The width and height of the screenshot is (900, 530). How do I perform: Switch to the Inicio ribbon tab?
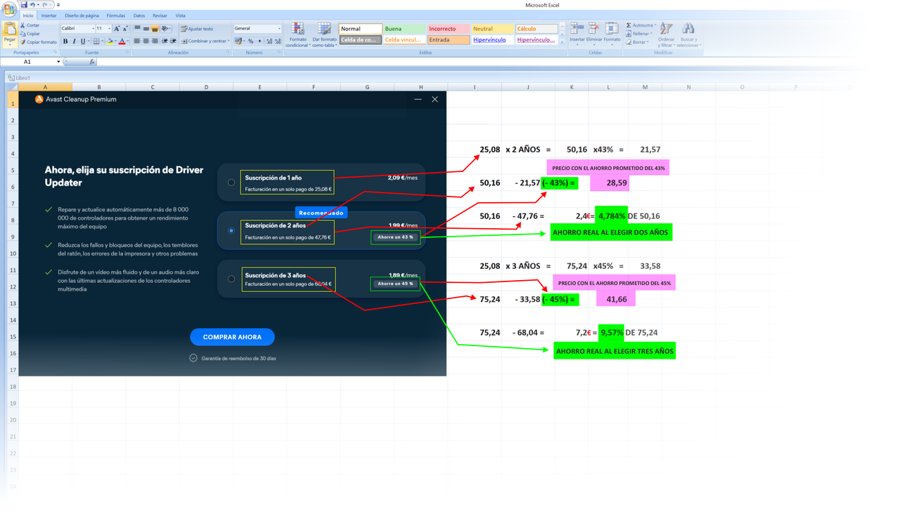(x=28, y=15)
